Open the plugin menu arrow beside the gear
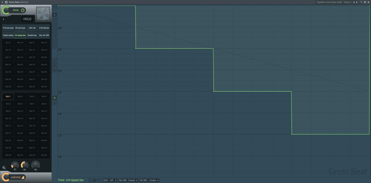Screen dimensions: 371x183 point(2,2)
